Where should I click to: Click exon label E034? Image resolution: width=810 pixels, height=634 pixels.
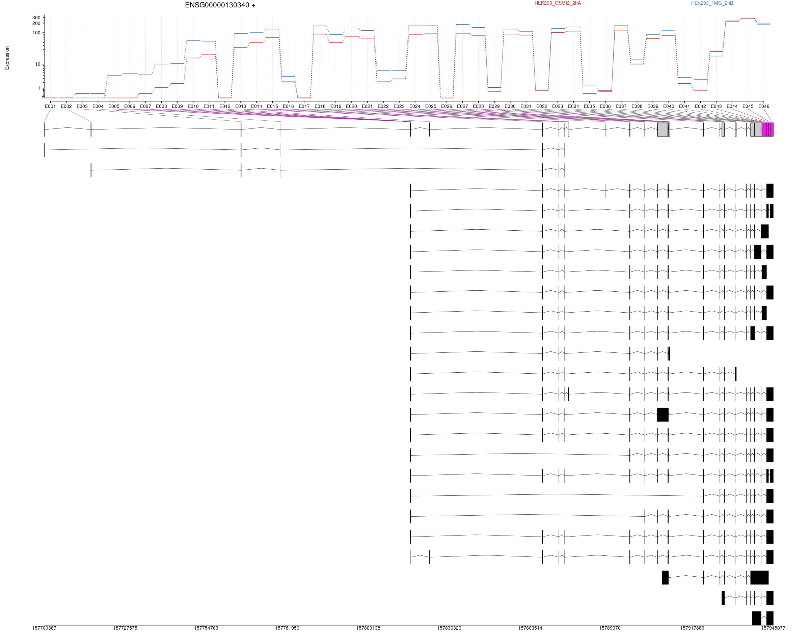574,107
